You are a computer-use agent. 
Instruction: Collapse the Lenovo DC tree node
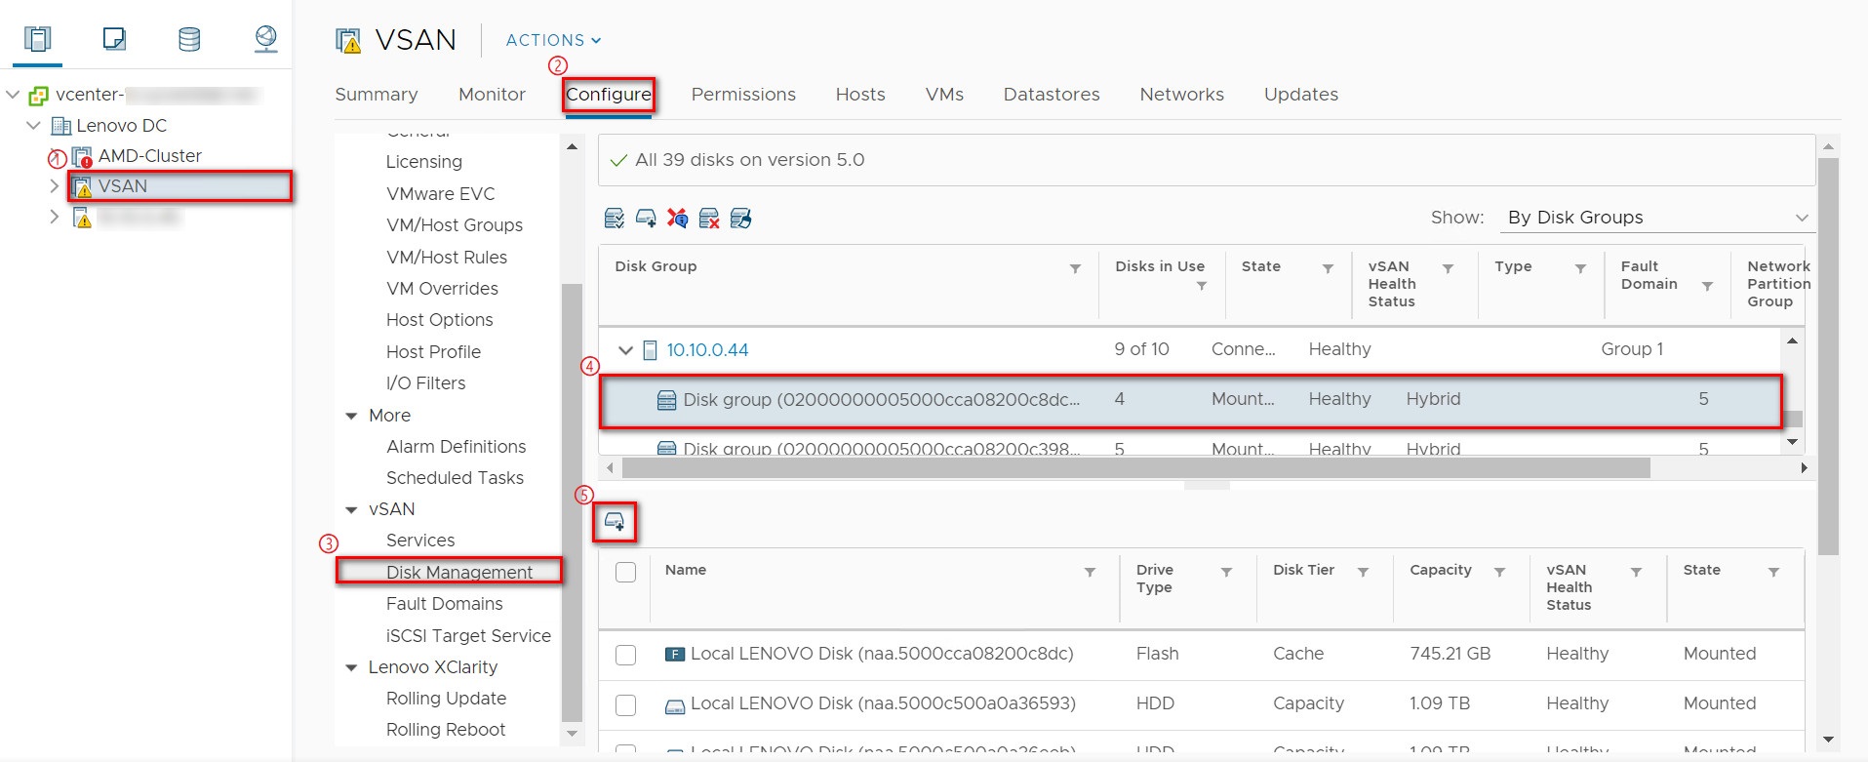[x=33, y=126]
